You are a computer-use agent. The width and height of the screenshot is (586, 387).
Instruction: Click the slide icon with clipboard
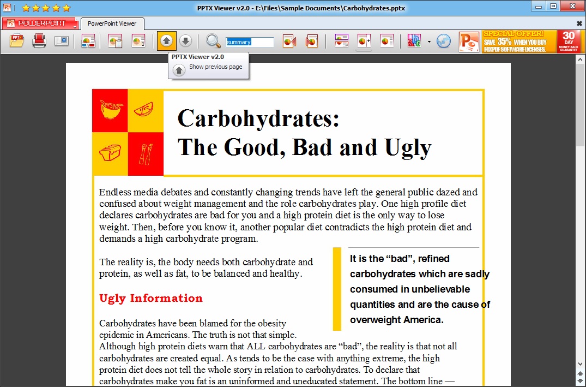coord(115,41)
